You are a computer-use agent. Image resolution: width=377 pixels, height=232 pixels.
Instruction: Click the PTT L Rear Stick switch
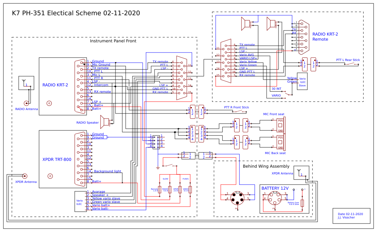pyautogui.click(x=351, y=64)
